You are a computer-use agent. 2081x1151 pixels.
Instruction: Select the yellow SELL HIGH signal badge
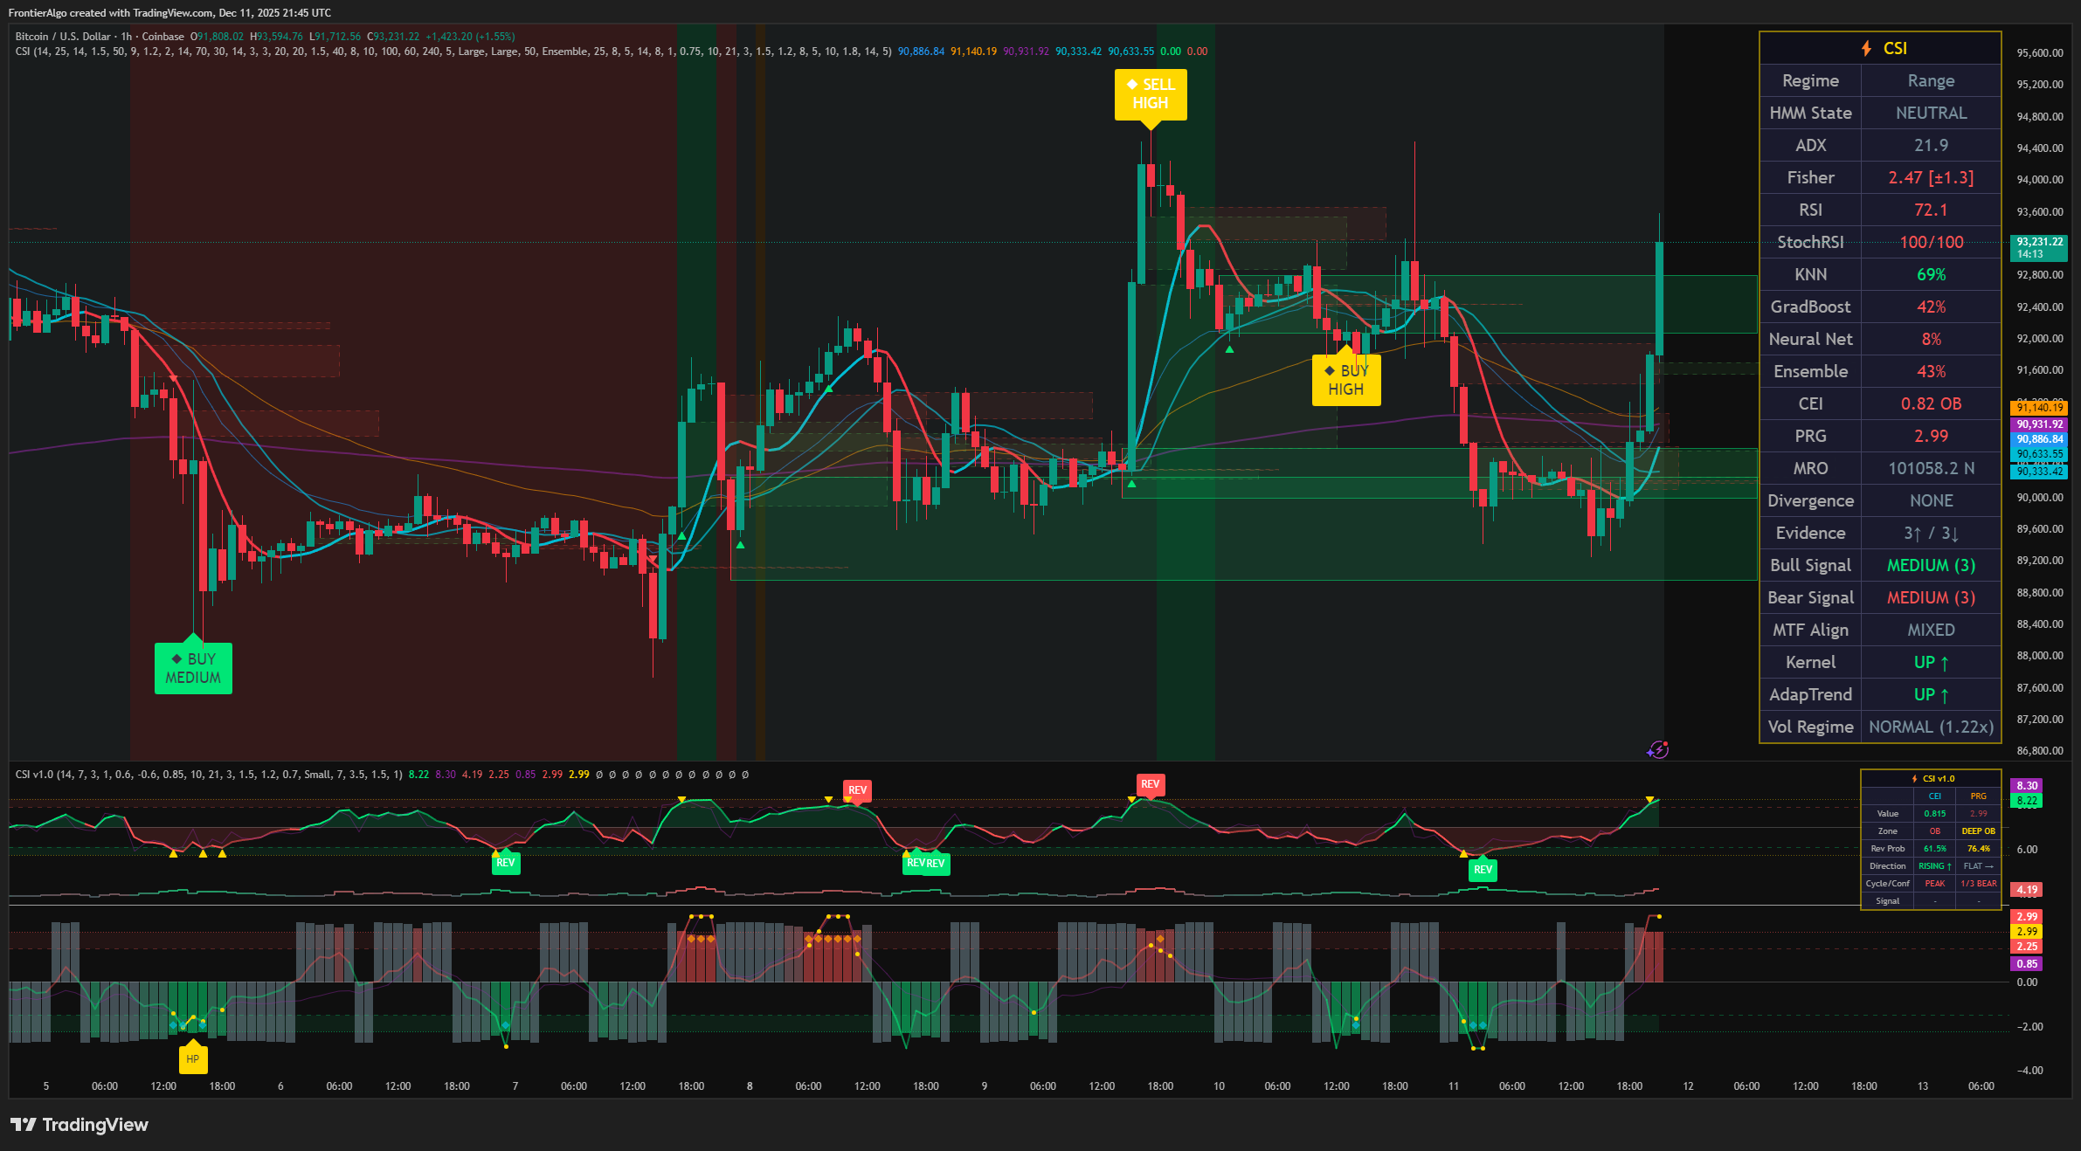pos(1150,94)
